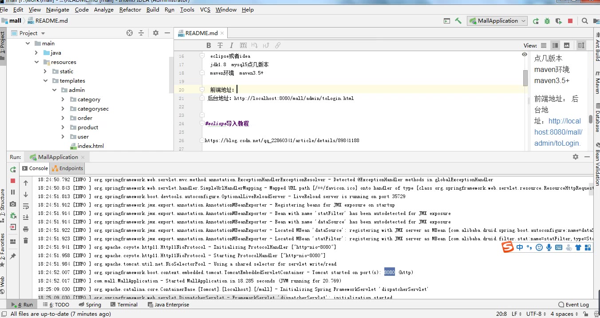
Task: Show editor and preview view mode
Action: [x=555, y=45]
